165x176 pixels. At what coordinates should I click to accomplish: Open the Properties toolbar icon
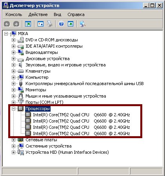coord(40,24)
